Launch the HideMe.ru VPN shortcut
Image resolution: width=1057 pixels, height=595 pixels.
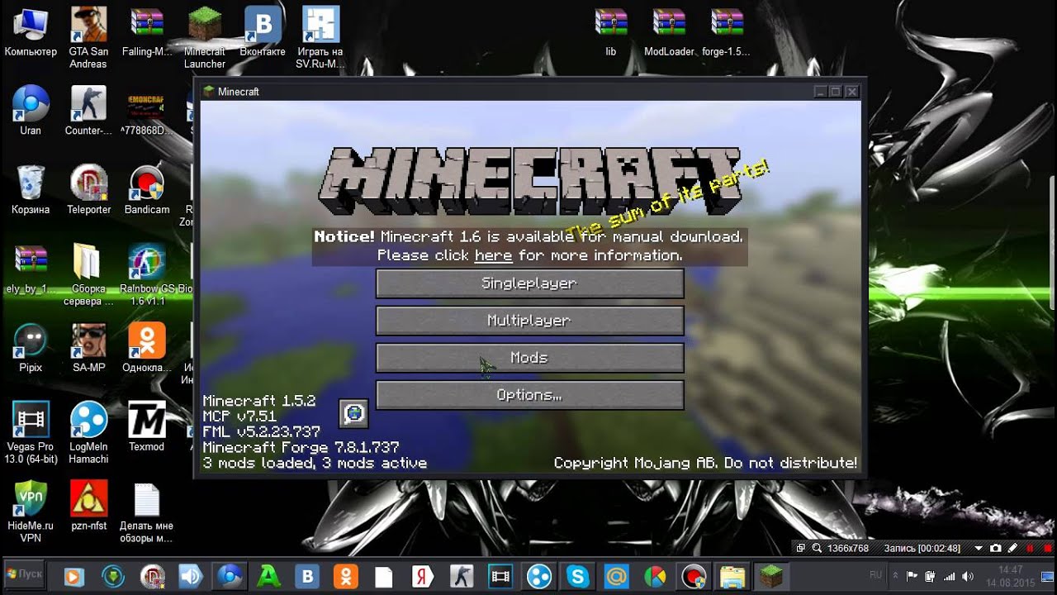click(31, 512)
